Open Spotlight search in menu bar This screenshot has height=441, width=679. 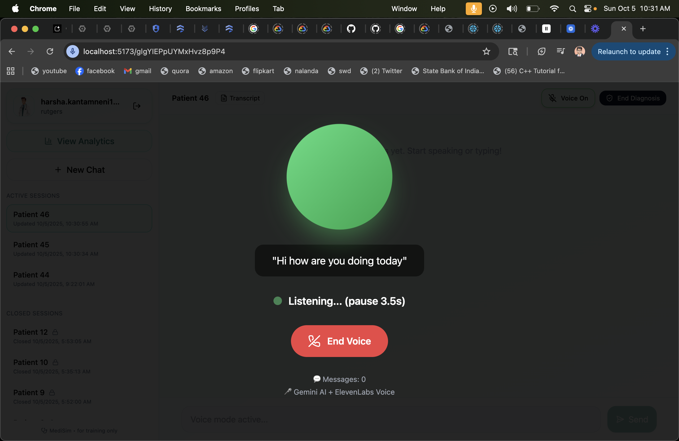(x=572, y=8)
